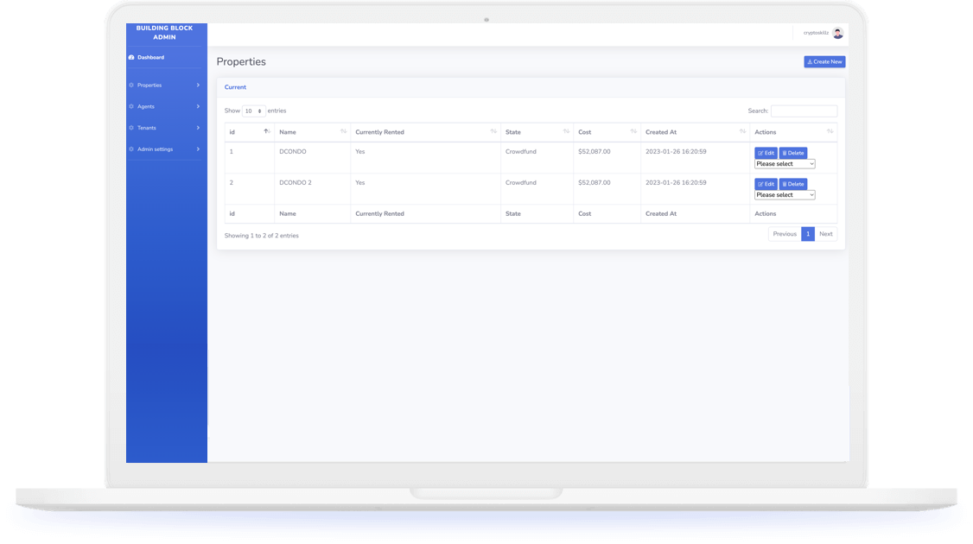Expand the Admin settings chevron
Image resolution: width=973 pixels, height=544 pixels.
[x=198, y=149]
